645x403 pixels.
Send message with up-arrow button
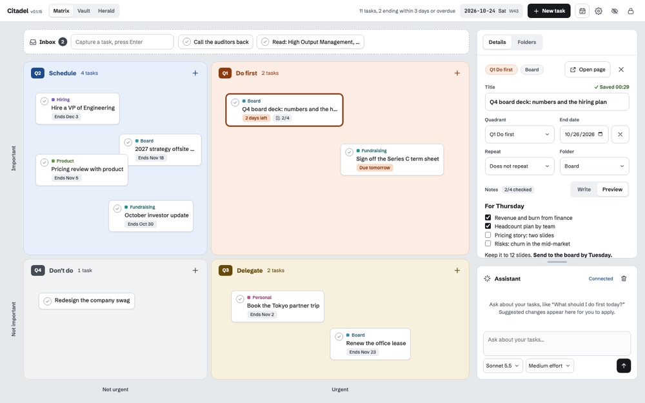pos(624,366)
